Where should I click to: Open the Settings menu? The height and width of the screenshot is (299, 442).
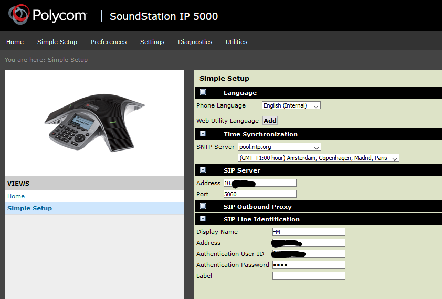coord(152,42)
